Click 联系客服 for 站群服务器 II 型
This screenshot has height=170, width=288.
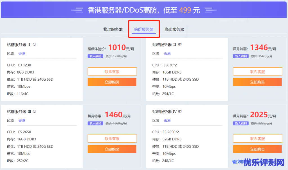point(257,72)
